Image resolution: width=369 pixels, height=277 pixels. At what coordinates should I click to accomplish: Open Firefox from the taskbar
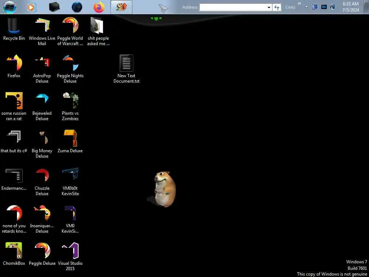click(99, 7)
